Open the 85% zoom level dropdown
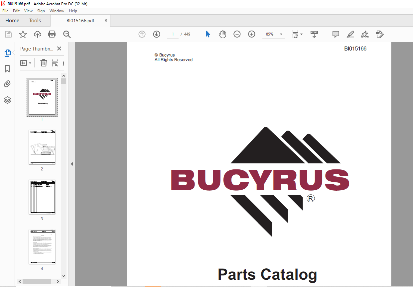Viewport: 413px width, 287px height. [x=281, y=34]
